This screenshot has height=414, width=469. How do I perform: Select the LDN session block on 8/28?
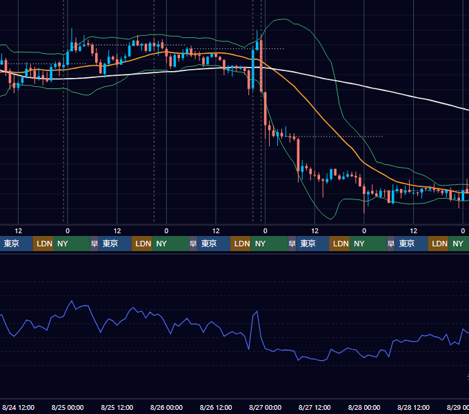[438, 244]
